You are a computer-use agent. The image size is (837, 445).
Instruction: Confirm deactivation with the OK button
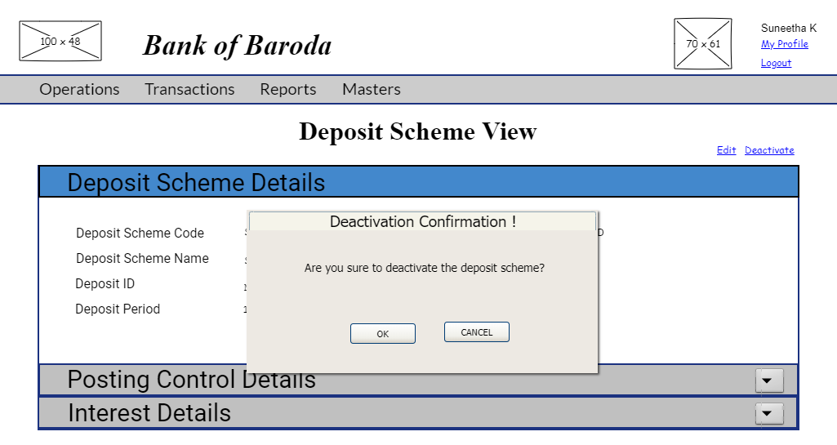[x=383, y=333]
